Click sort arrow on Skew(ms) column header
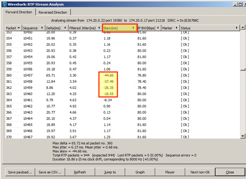This screenshot has width=246, height=179. [x=133, y=28]
